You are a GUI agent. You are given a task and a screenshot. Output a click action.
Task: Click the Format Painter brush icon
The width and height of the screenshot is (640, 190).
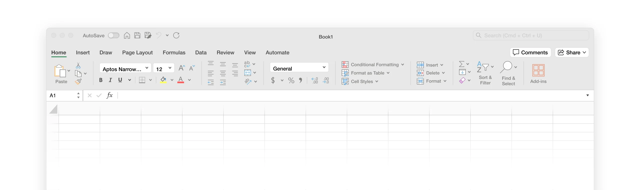[x=78, y=82]
